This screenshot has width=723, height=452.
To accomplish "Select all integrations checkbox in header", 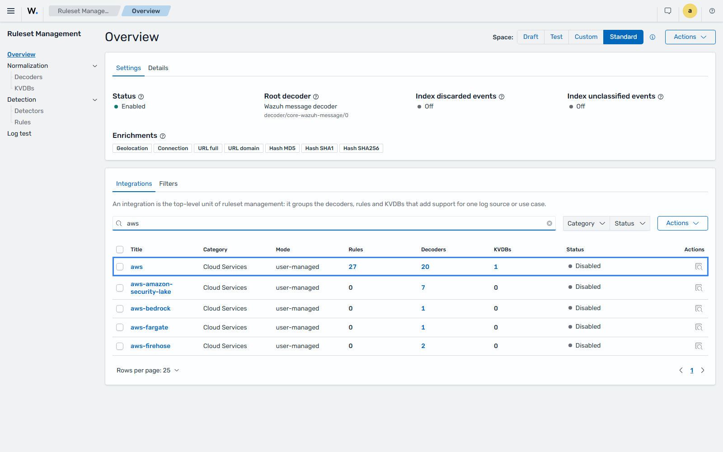I will [x=120, y=250].
